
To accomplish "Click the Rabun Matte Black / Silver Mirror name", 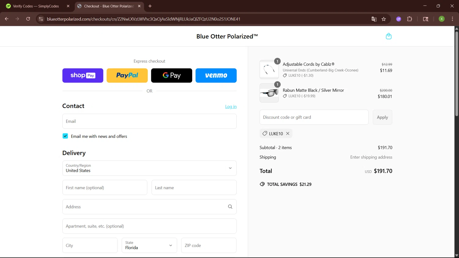I will 313,90.
